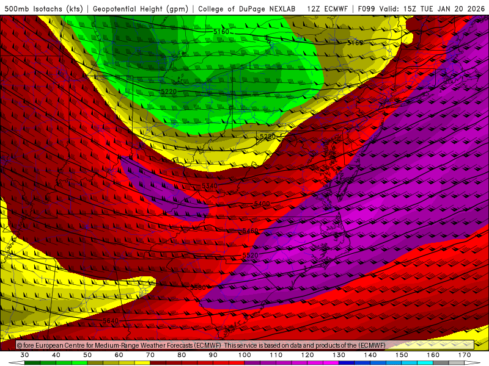The image size is (489, 366).
Task: Click the 5640 contour label
Action: [x=111, y=321]
